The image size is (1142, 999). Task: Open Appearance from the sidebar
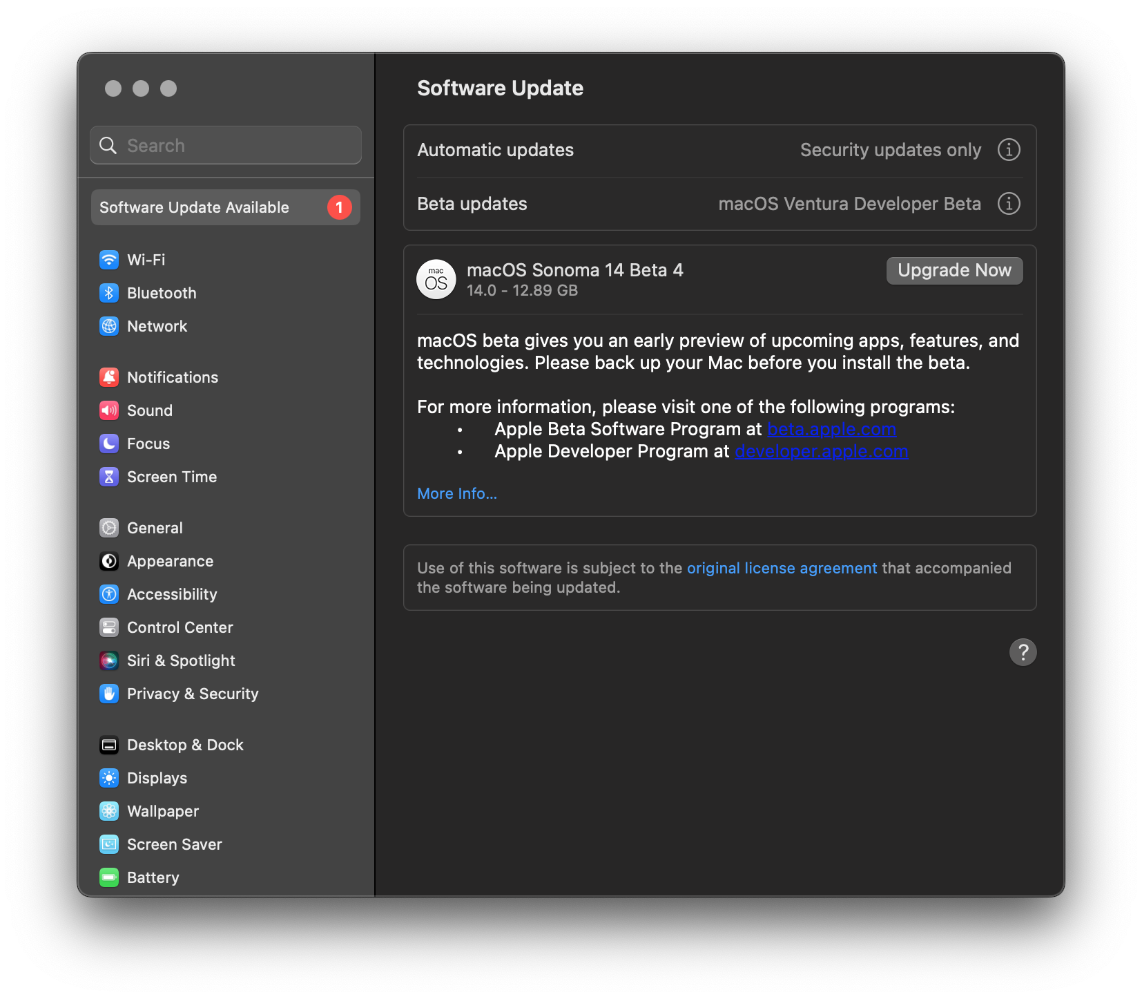pyautogui.click(x=170, y=561)
